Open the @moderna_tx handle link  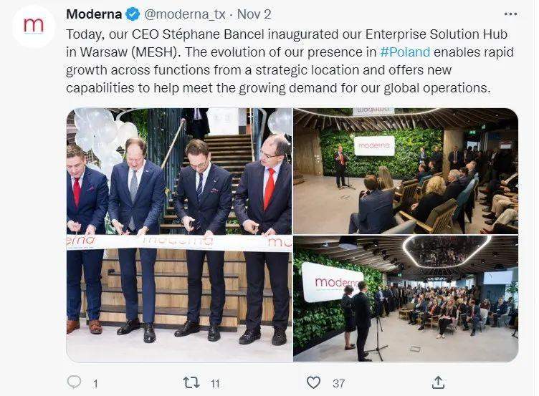coord(185,14)
